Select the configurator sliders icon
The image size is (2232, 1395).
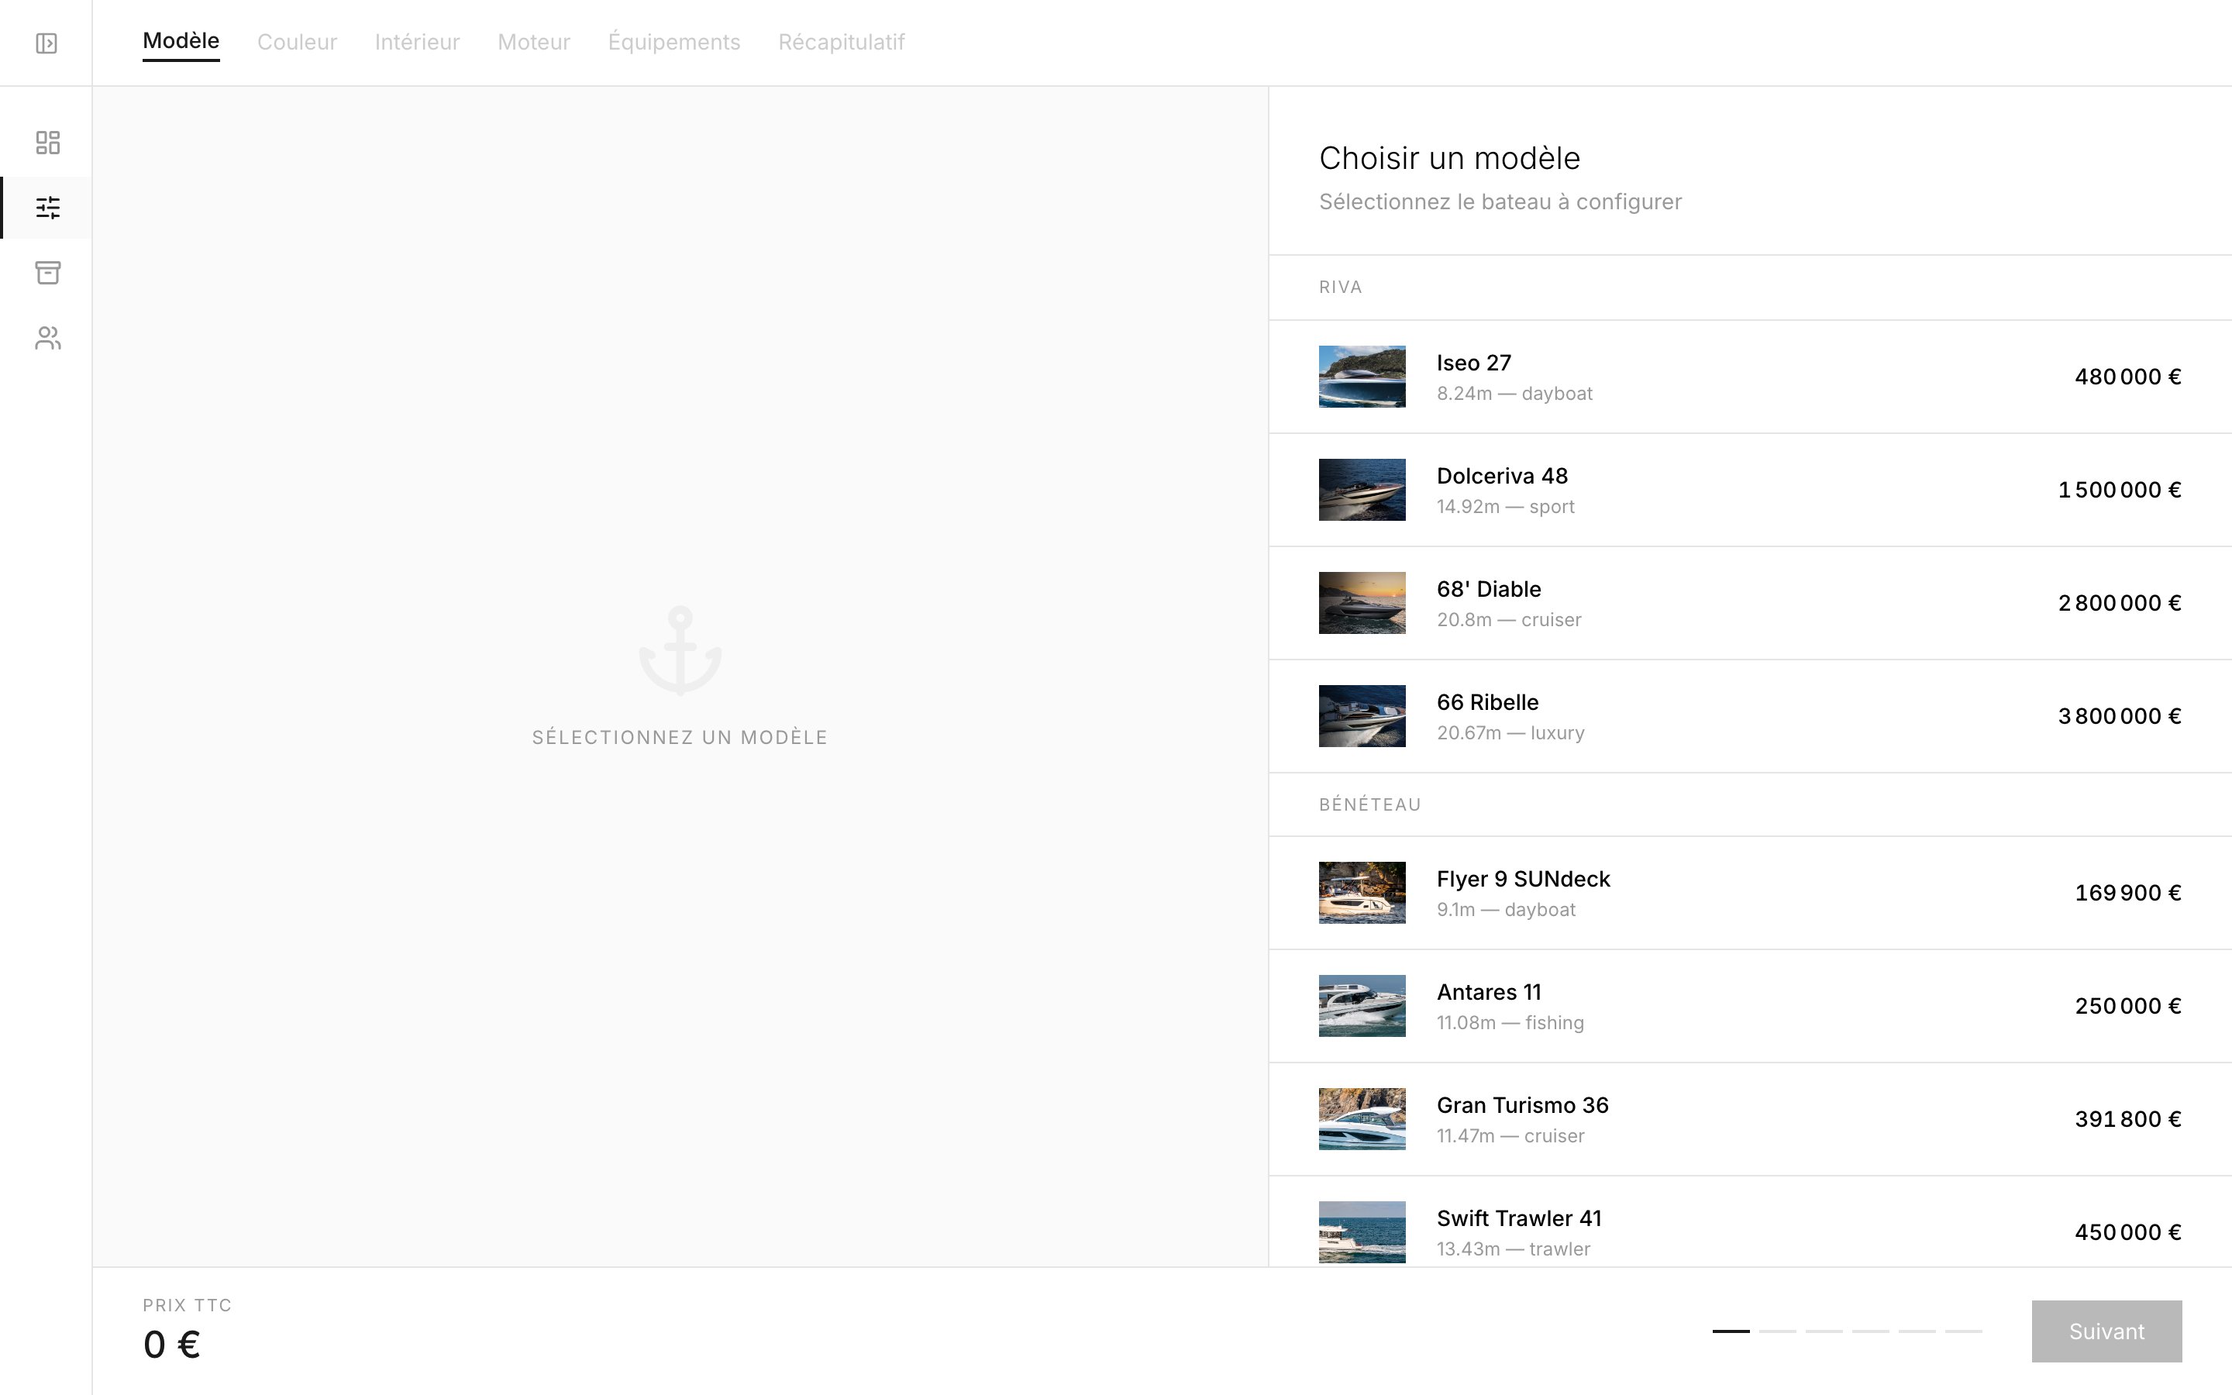pos(48,208)
